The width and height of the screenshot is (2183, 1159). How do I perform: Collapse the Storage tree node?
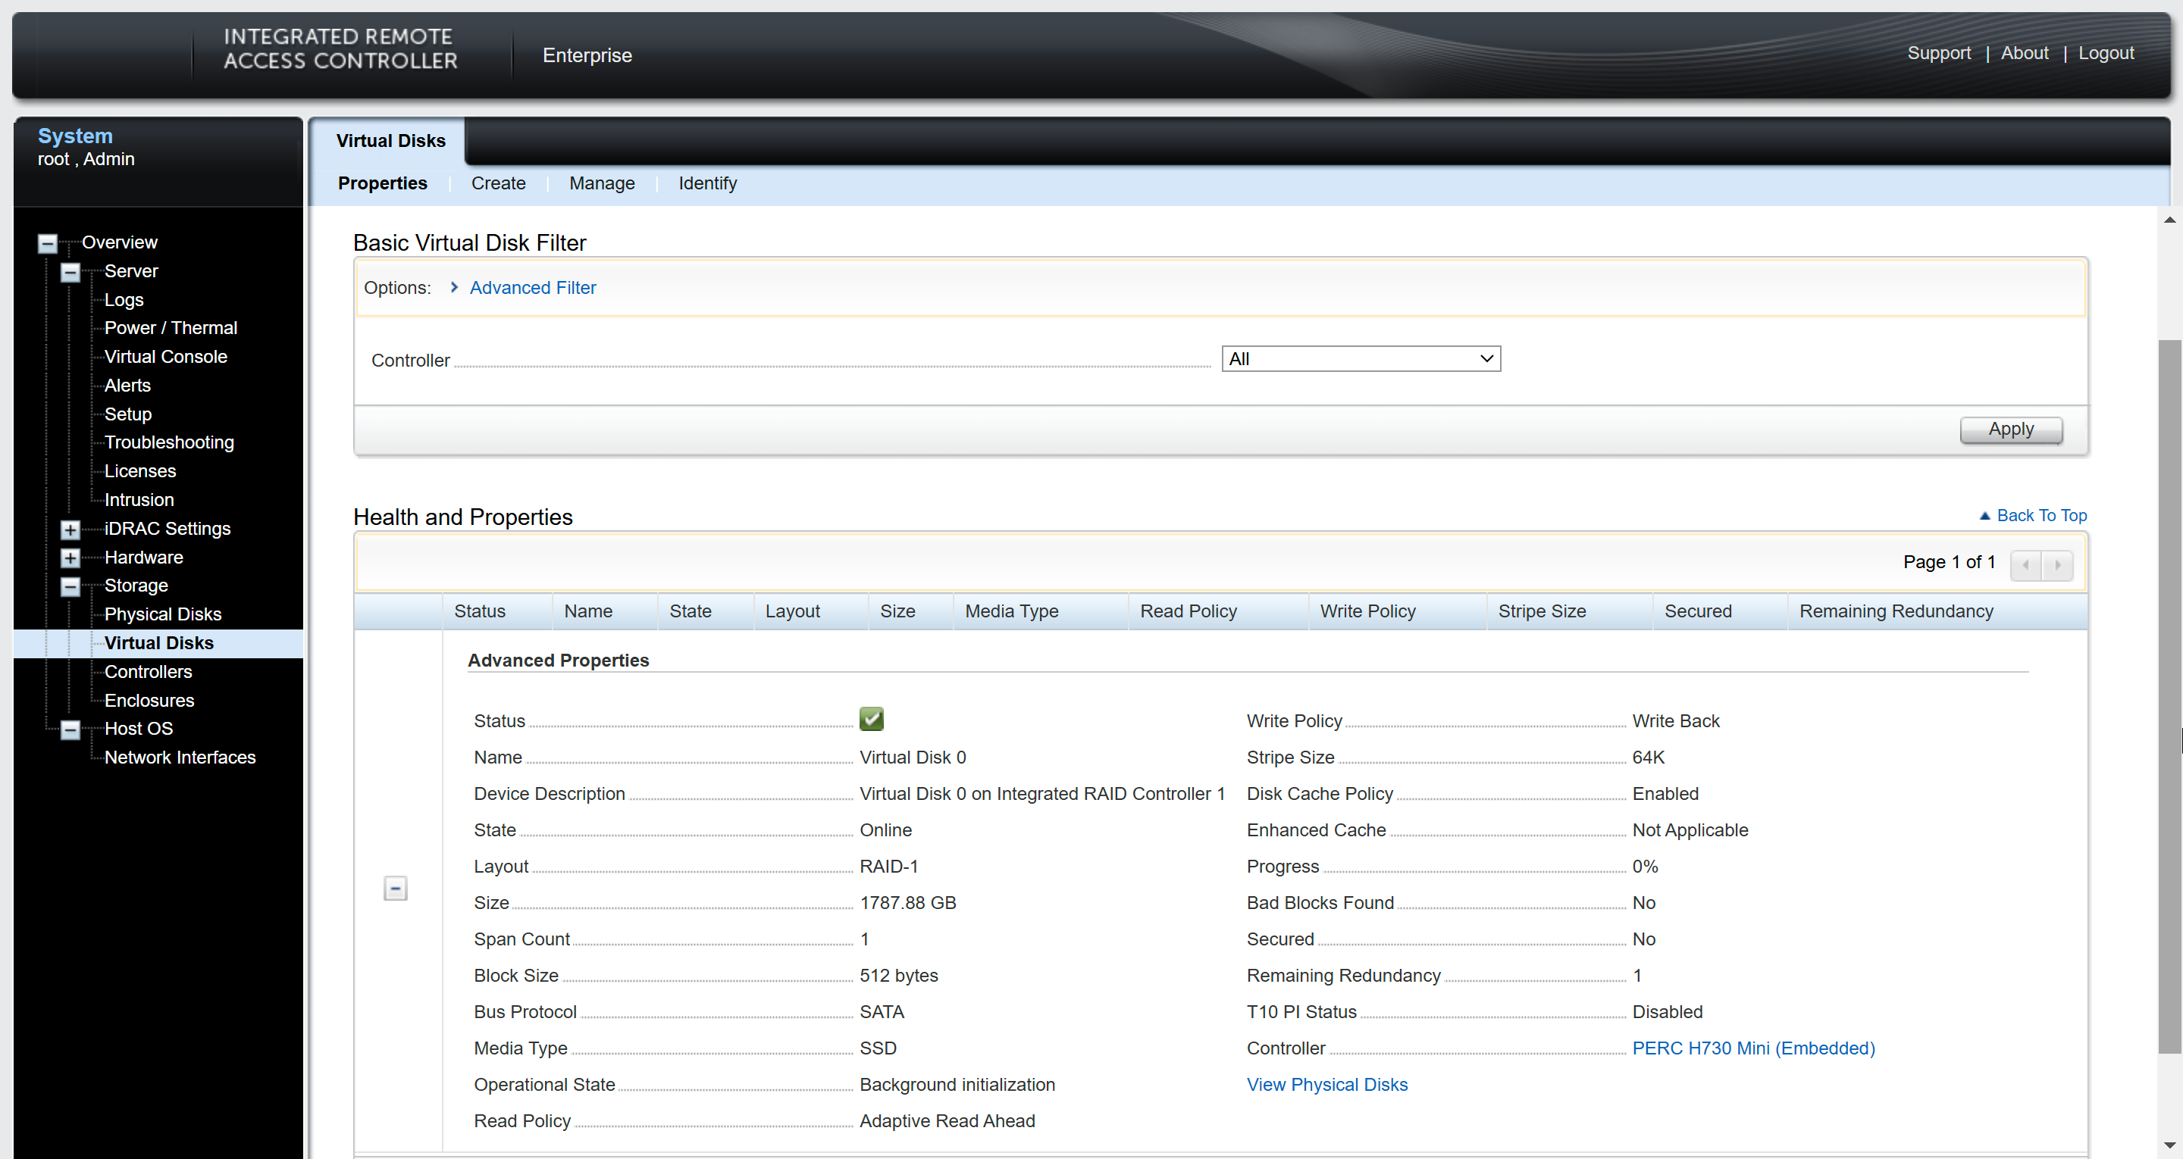pyautogui.click(x=70, y=586)
